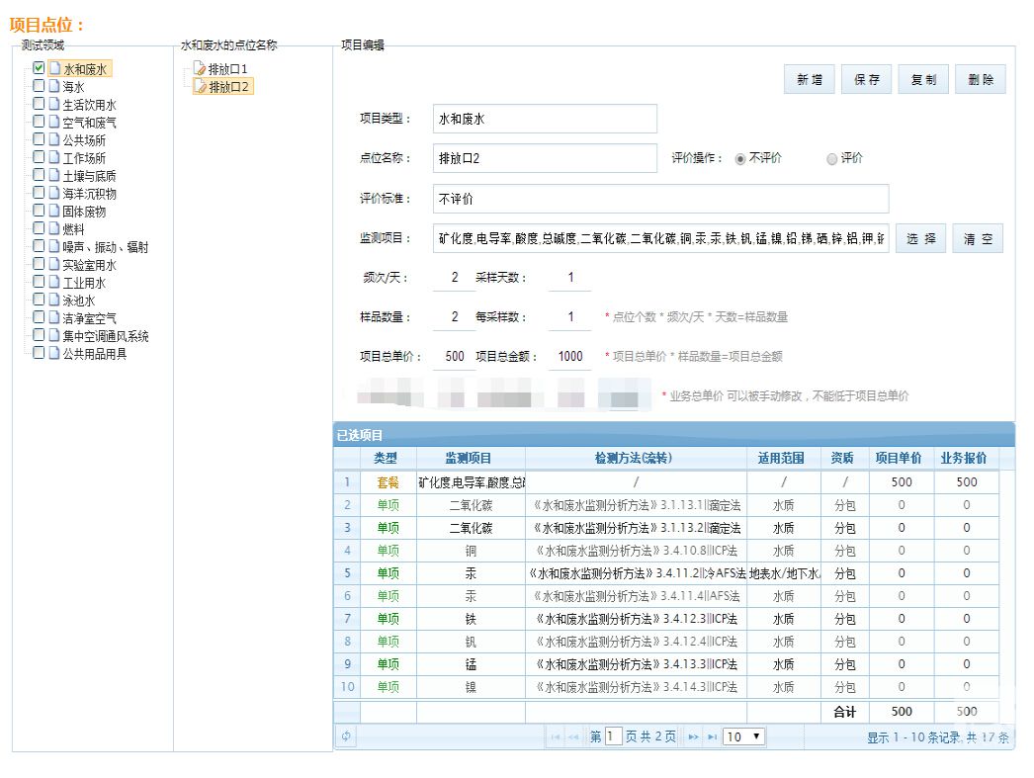Screen dimensions: 1034x778
Task: Click the edit icon beside 排放口2
Action: pyautogui.click(x=200, y=87)
